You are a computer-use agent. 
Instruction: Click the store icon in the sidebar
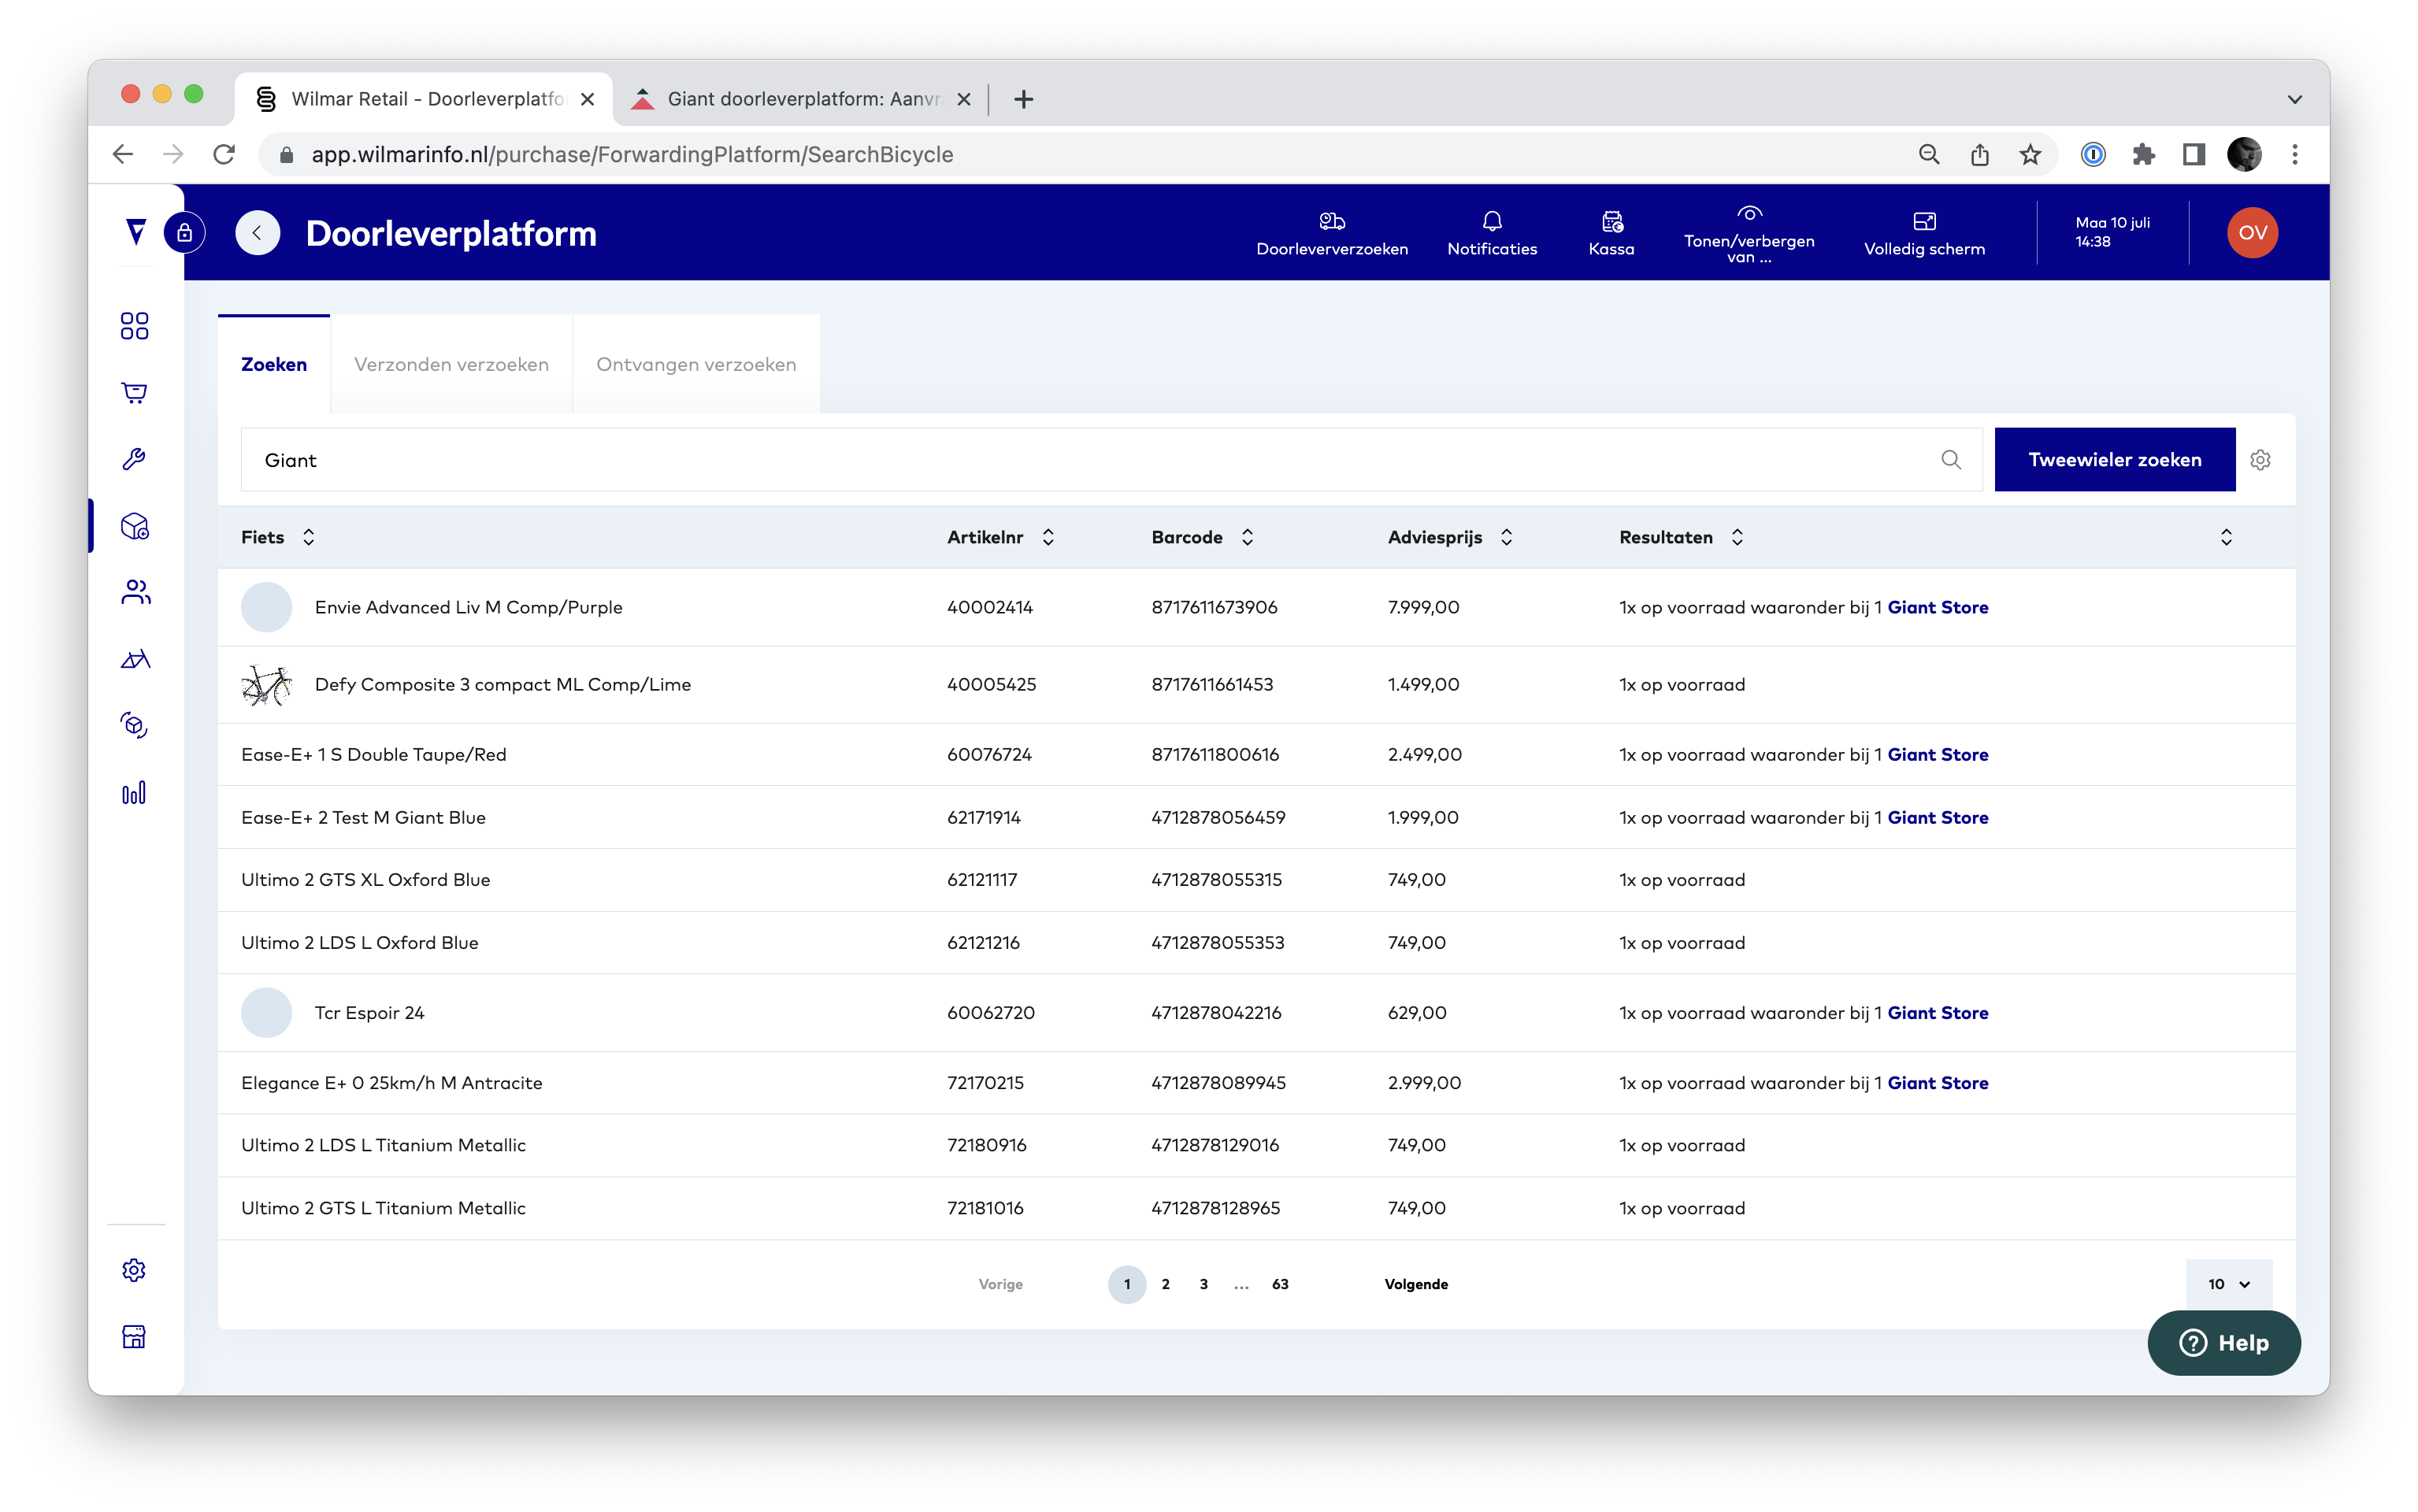[134, 1336]
